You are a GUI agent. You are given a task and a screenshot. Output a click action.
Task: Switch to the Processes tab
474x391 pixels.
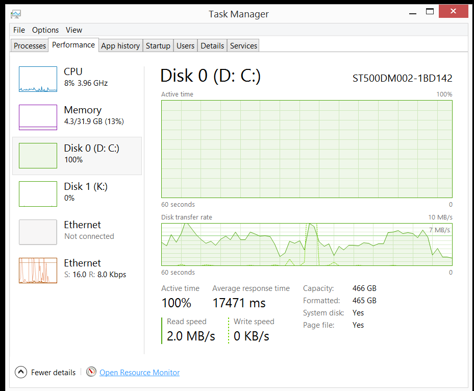(x=30, y=46)
